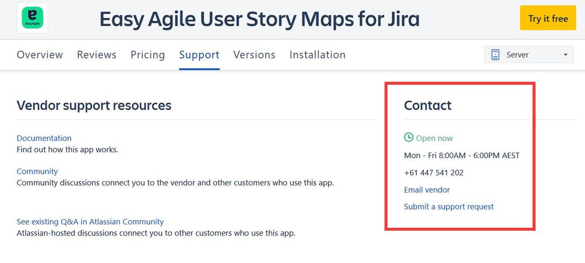This screenshot has height=263, width=585.
Task: Click the Vendor support resources heading
Action: (94, 105)
